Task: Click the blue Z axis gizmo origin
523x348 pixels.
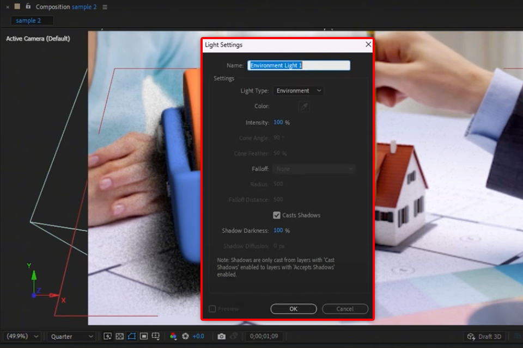Action: 34,295
